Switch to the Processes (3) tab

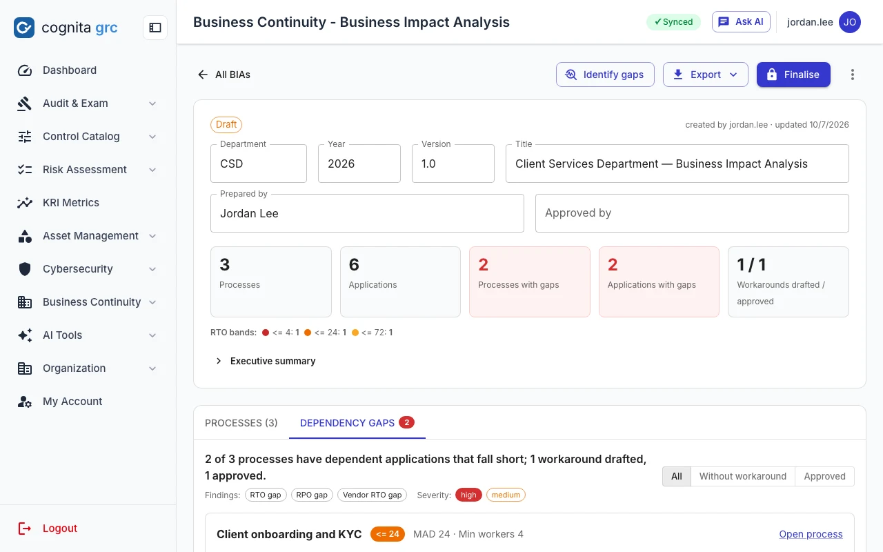point(241,423)
